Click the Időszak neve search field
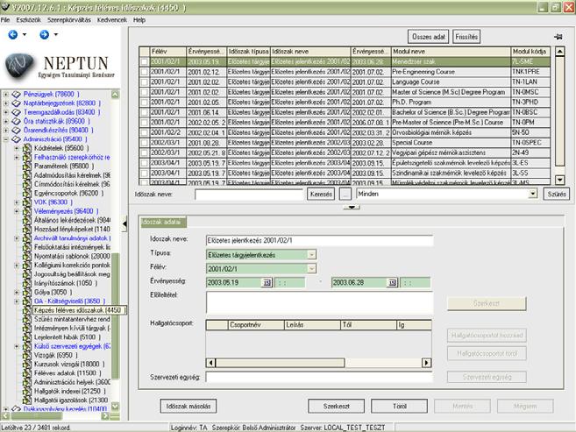576x432 pixels. (x=249, y=195)
